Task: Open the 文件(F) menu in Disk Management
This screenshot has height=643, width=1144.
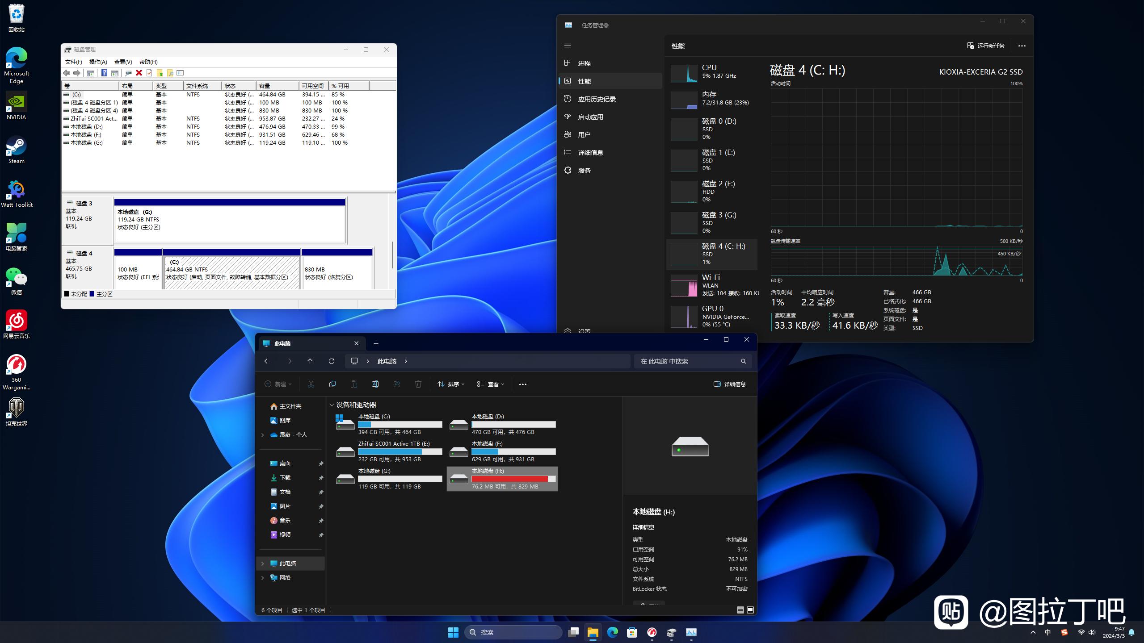Action: [x=73, y=62]
